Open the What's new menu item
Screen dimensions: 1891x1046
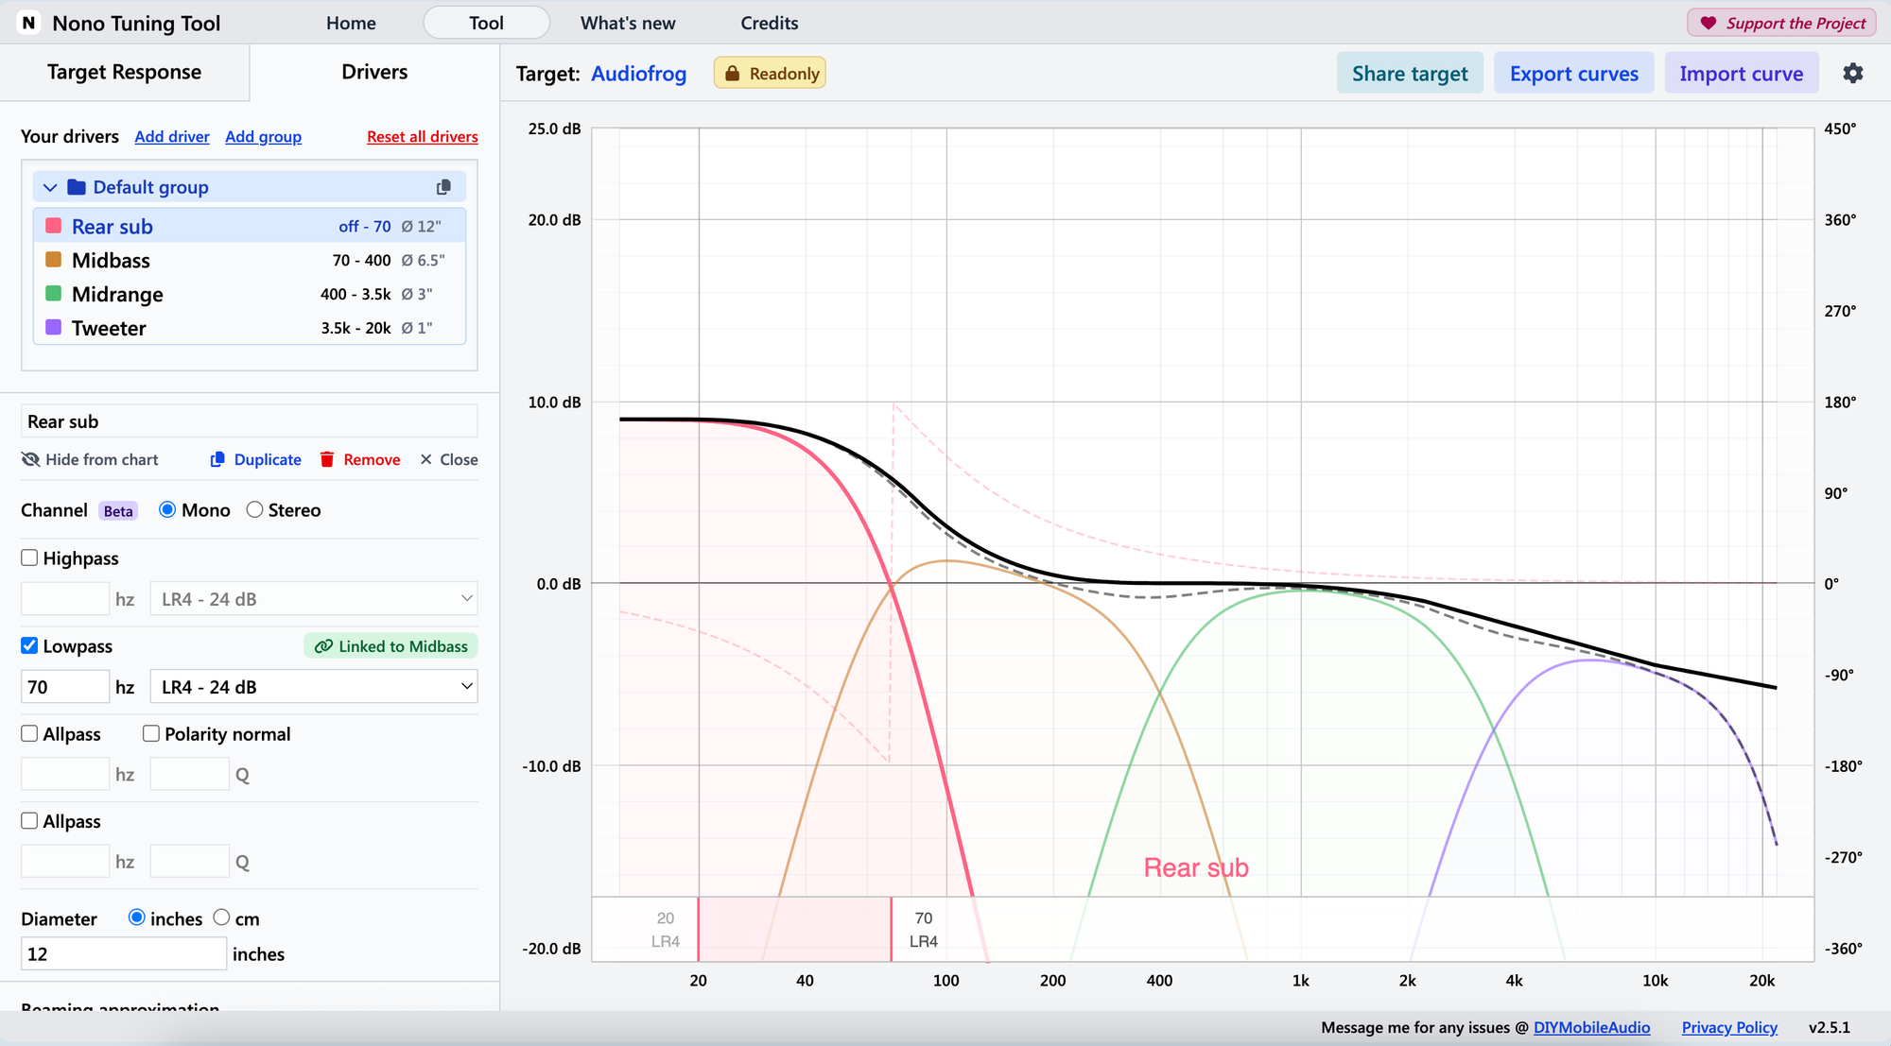click(628, 23)
